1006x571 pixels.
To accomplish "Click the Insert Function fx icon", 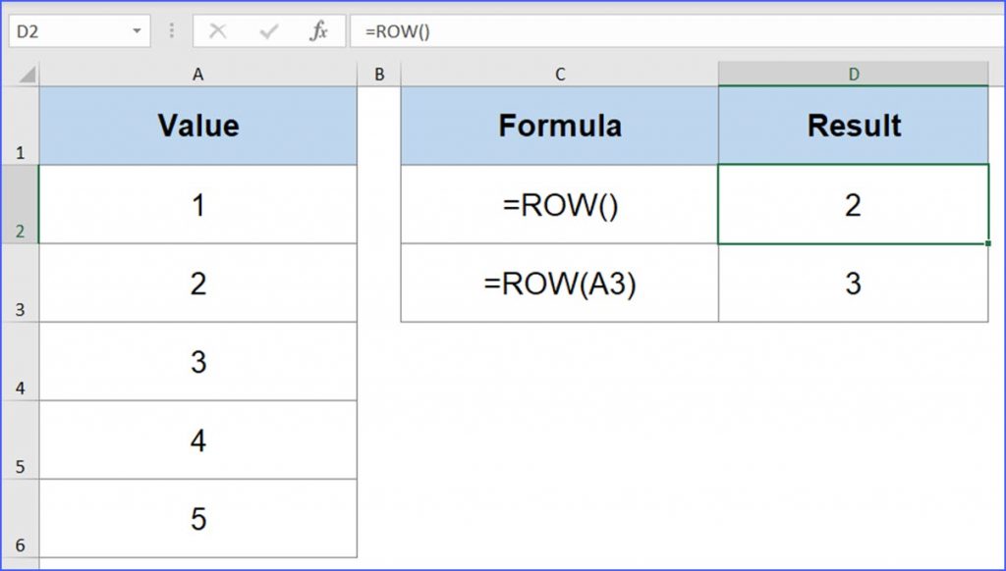I will click(x=317, y=30).
